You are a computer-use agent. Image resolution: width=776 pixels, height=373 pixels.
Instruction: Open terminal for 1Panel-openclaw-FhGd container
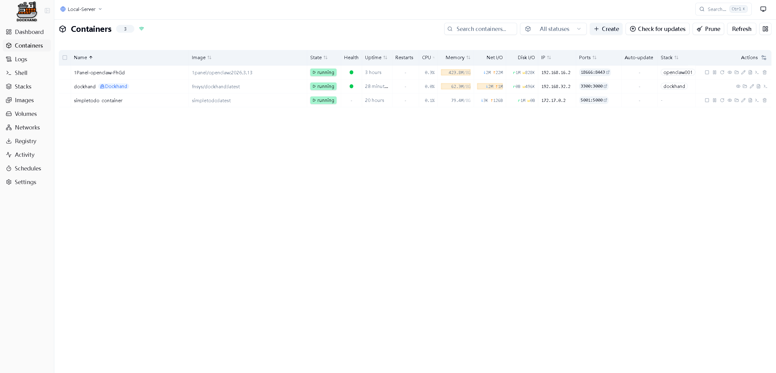click(757, 72)
